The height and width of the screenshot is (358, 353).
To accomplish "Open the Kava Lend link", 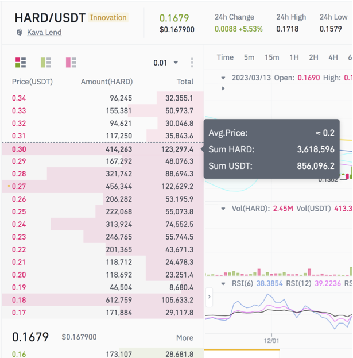I will (x=44, y=32).
